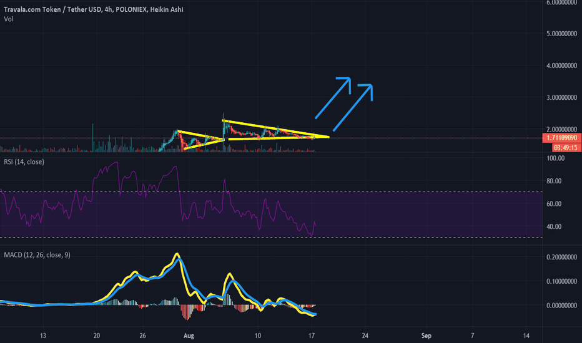Click the date label 14 on time axis
The image size is (582, 343).
tap(526, 336)
